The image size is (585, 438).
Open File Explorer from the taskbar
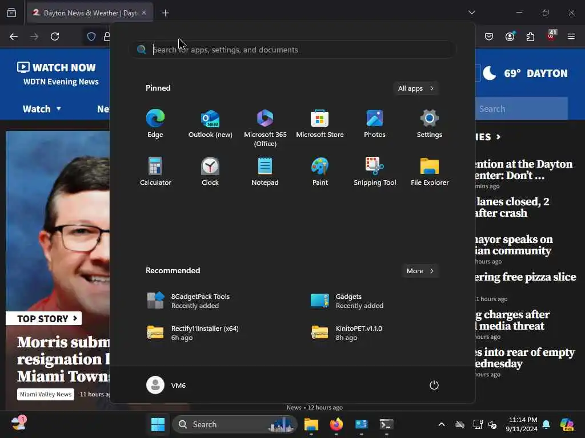coord(311,424)
